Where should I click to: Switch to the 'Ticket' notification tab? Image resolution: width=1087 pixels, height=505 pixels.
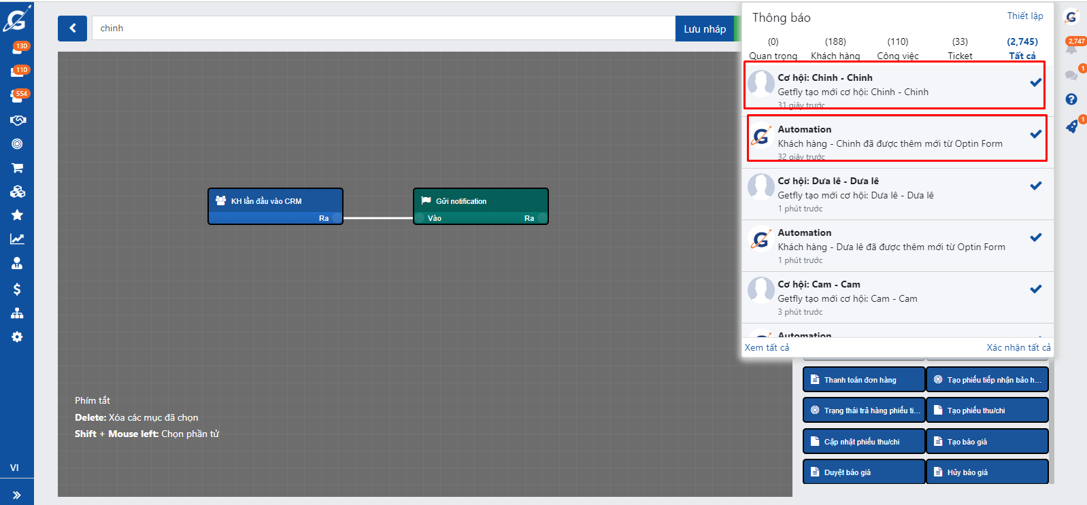tap(960, 48)
